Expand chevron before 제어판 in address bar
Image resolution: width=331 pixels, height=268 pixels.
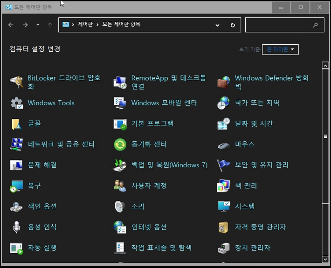(73, 25)
